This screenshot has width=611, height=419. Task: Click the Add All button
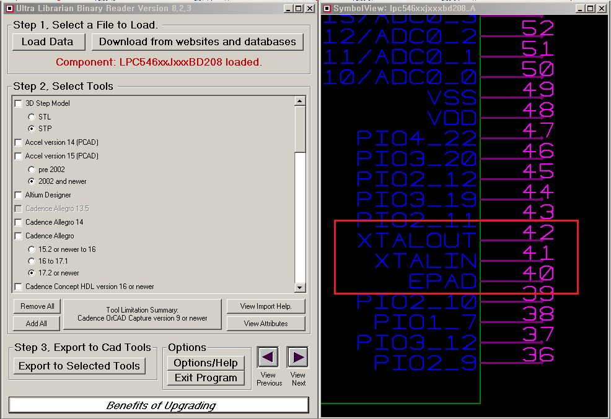37,323
